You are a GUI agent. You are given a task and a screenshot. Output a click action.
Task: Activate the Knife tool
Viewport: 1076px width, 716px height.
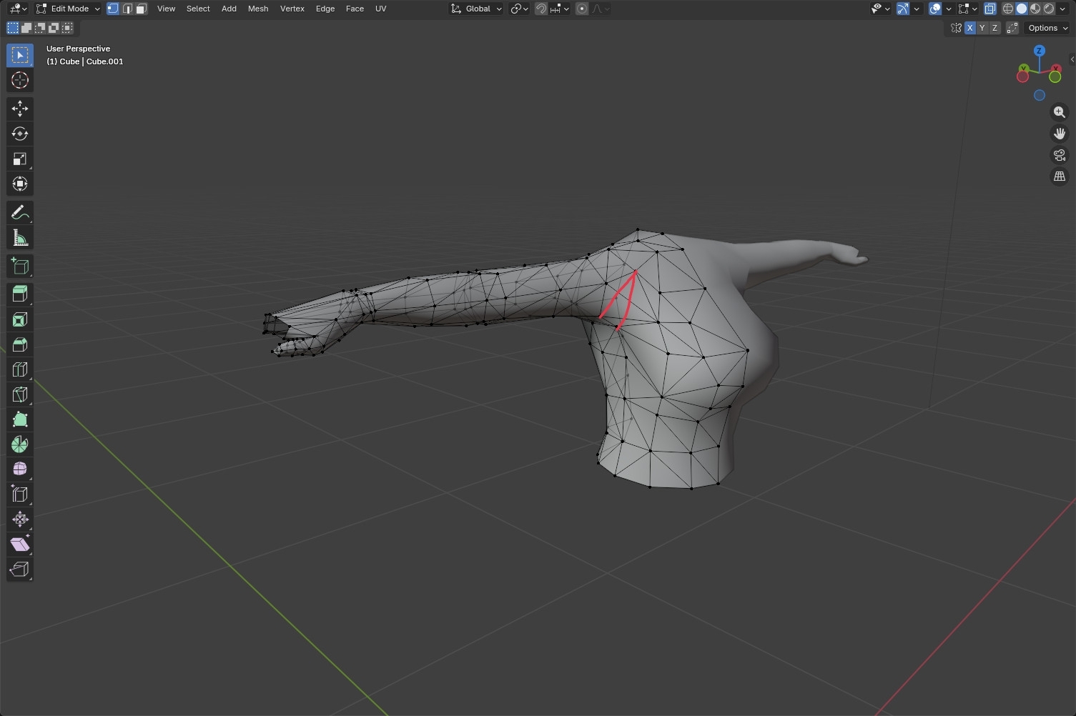point(19,394)
